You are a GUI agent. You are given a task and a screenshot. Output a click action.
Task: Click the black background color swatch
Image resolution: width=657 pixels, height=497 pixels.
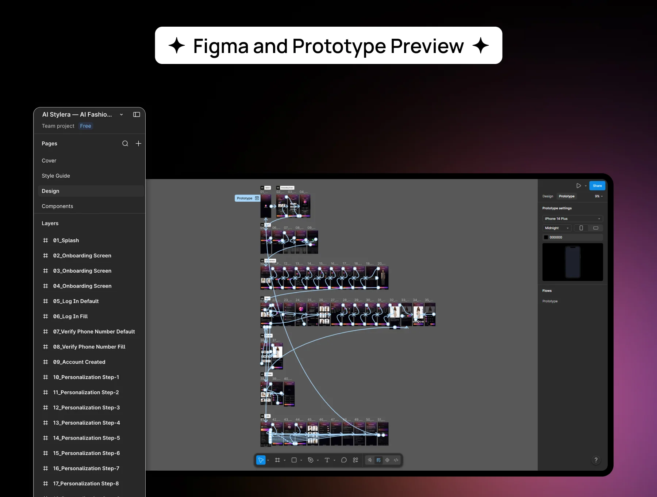pyautogui.click(x=546, y=237)
